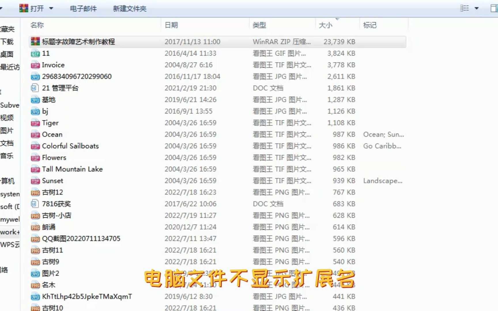Select the JPG icon for KhTtLhp42b5JpkeTMaXqmT
498x311 pixels.
coord(35,296)
